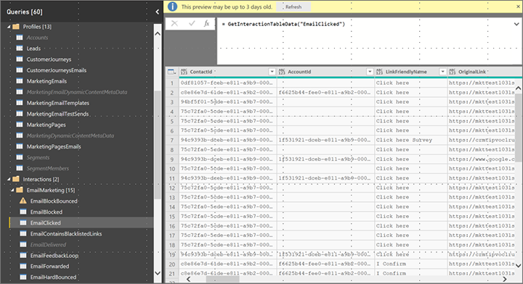Select the EmailDelivered query
The height and width of the screenshot is (284, 523).
point(48,245)
